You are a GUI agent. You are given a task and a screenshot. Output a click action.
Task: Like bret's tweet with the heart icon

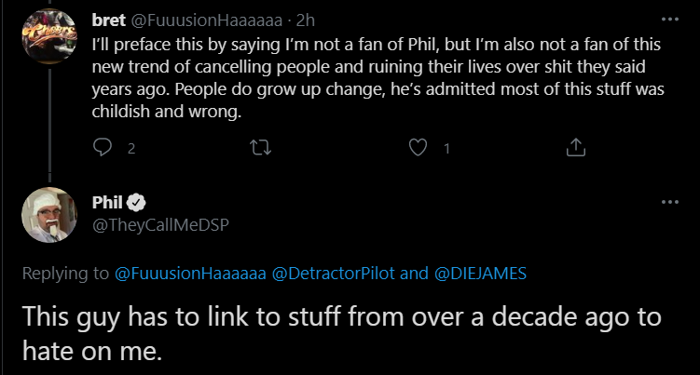(x=418, y=147)
